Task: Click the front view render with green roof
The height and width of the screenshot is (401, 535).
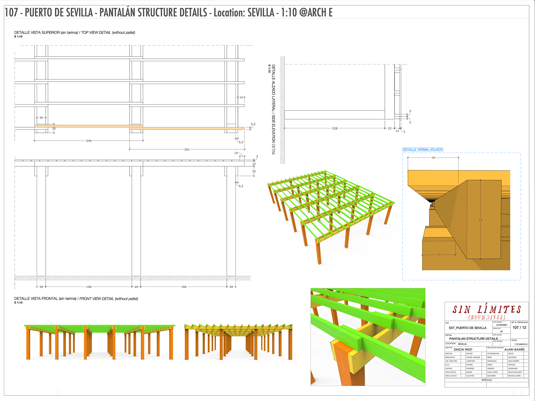Action: point(99,342)
